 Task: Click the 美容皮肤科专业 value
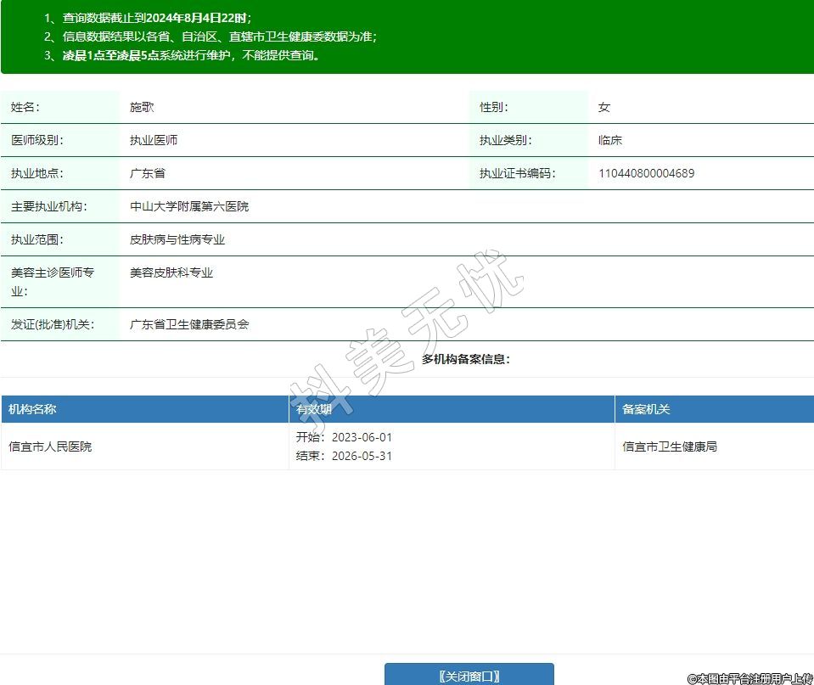171,272
